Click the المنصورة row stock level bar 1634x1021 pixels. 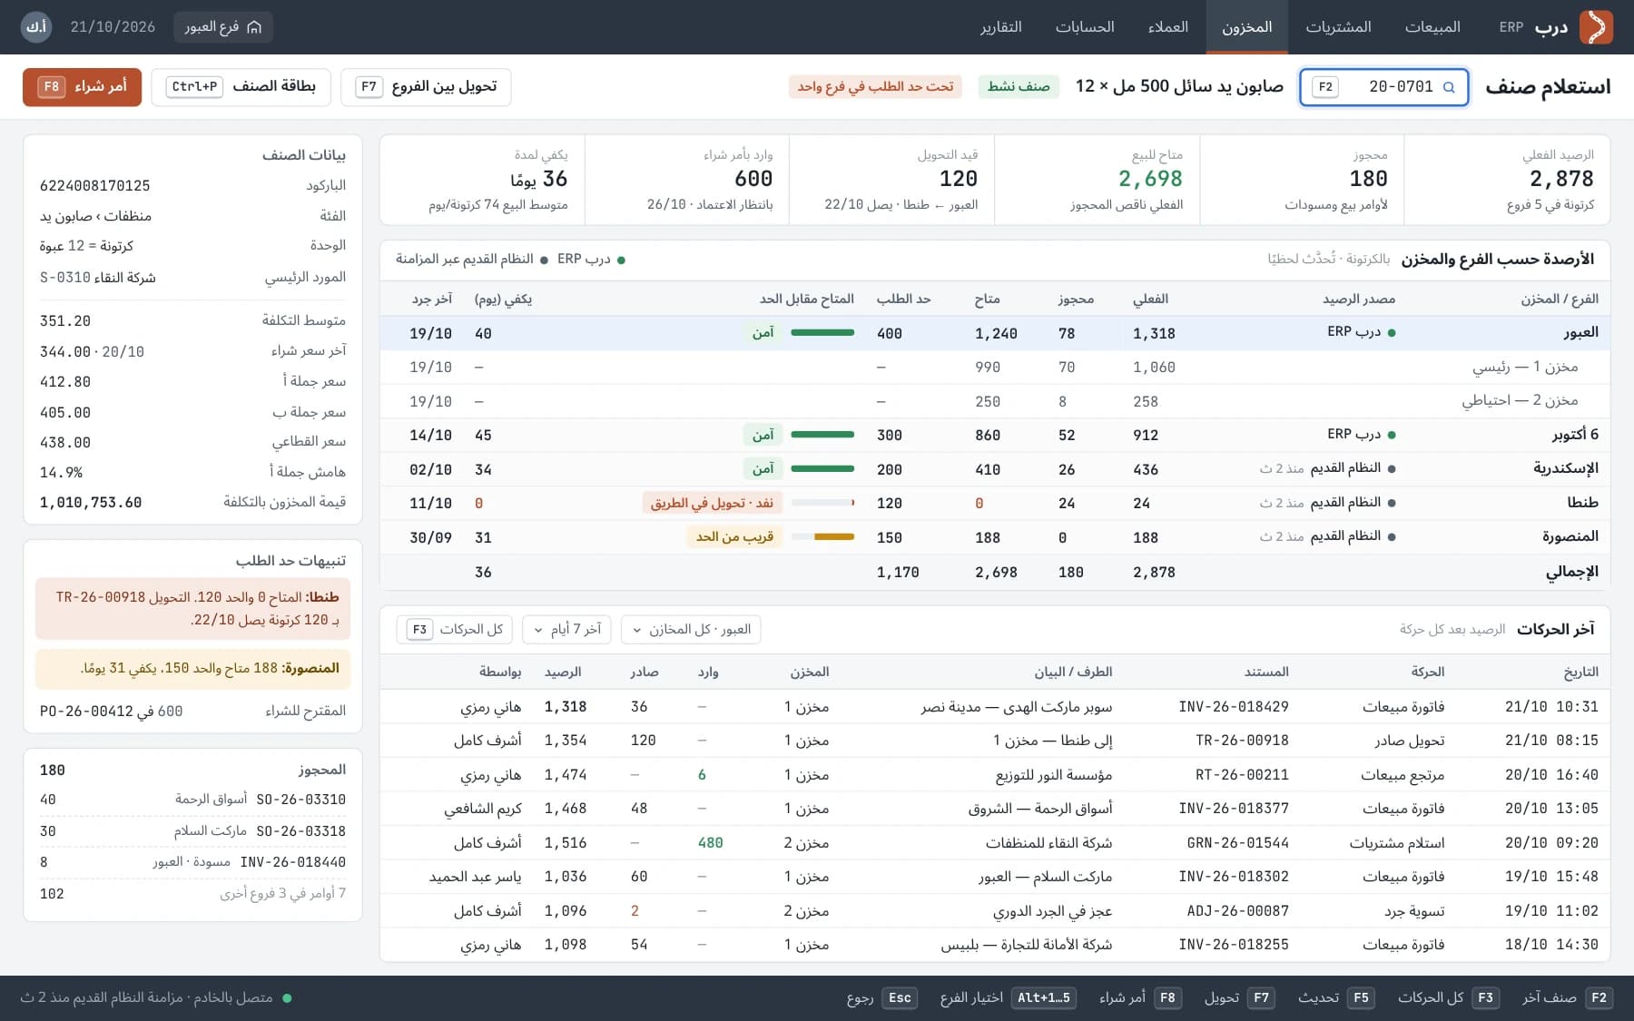click(822, 537)
